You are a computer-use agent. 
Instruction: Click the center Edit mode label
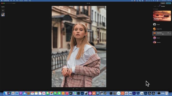point(88,3)
